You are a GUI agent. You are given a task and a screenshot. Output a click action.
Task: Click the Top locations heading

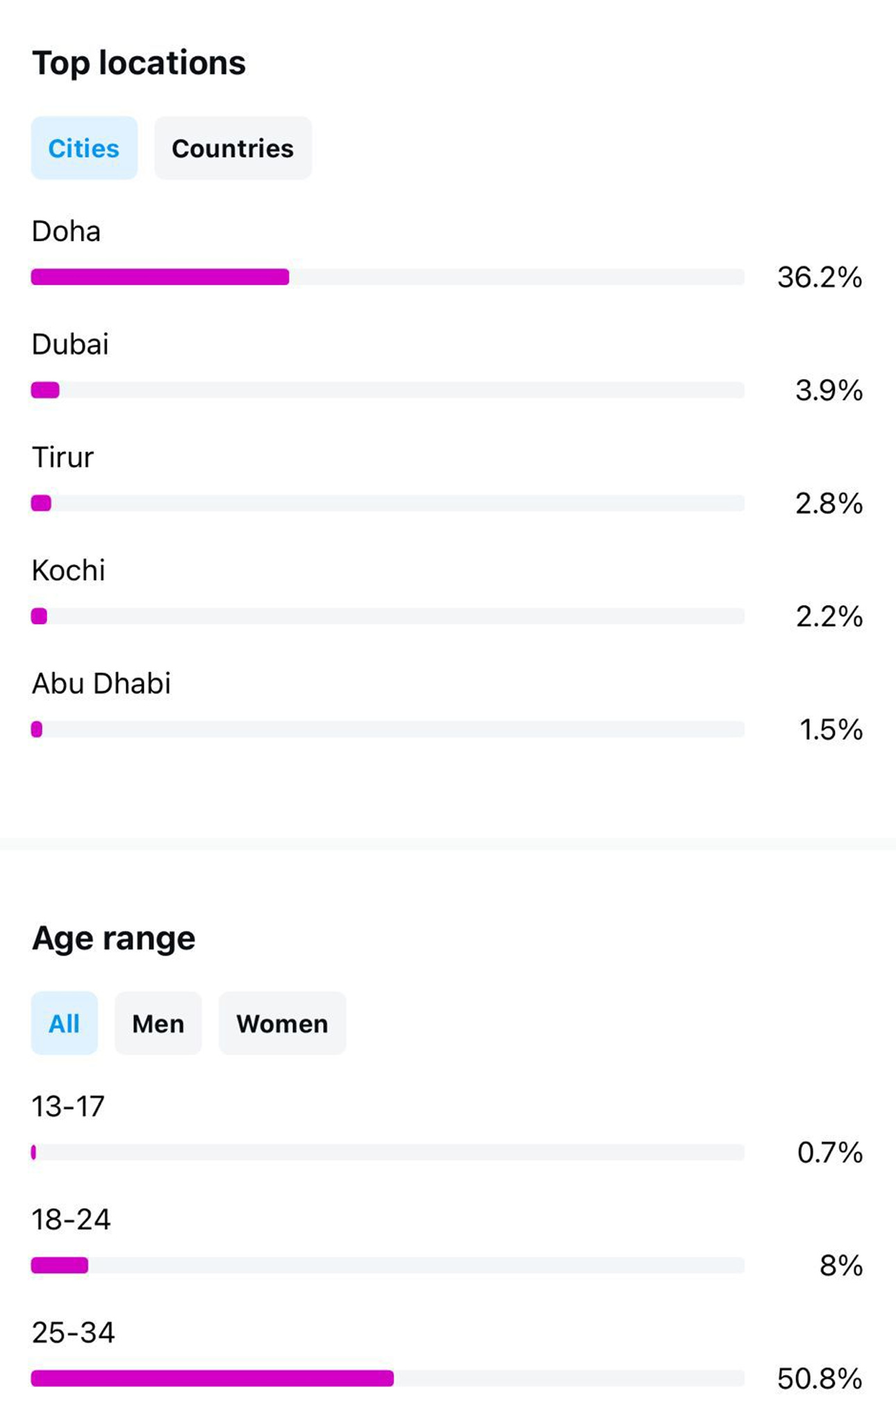[x=139, y=63]
